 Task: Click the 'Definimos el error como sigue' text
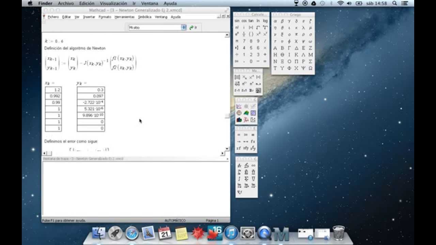[x=71, y=141]
